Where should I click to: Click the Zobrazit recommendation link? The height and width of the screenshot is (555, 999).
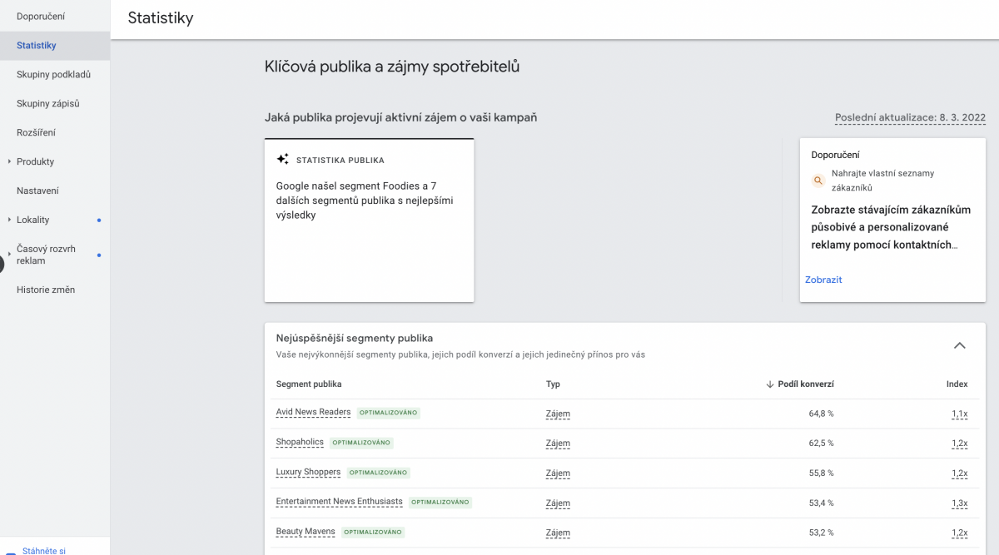click(x=823, y=280)
